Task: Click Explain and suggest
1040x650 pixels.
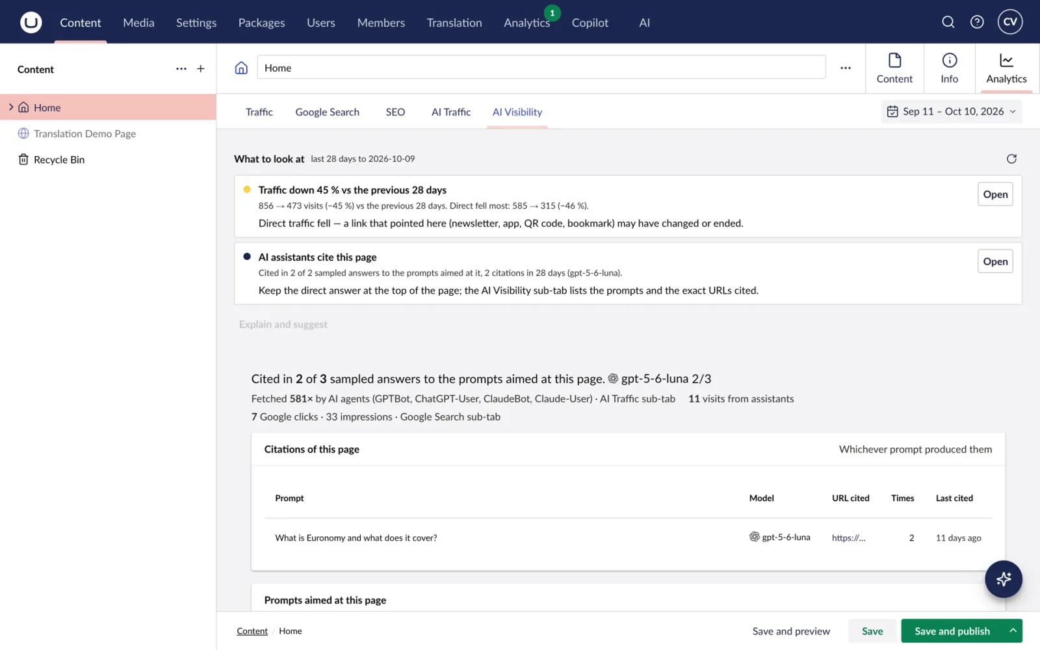Action: click(x=283, y=324)
